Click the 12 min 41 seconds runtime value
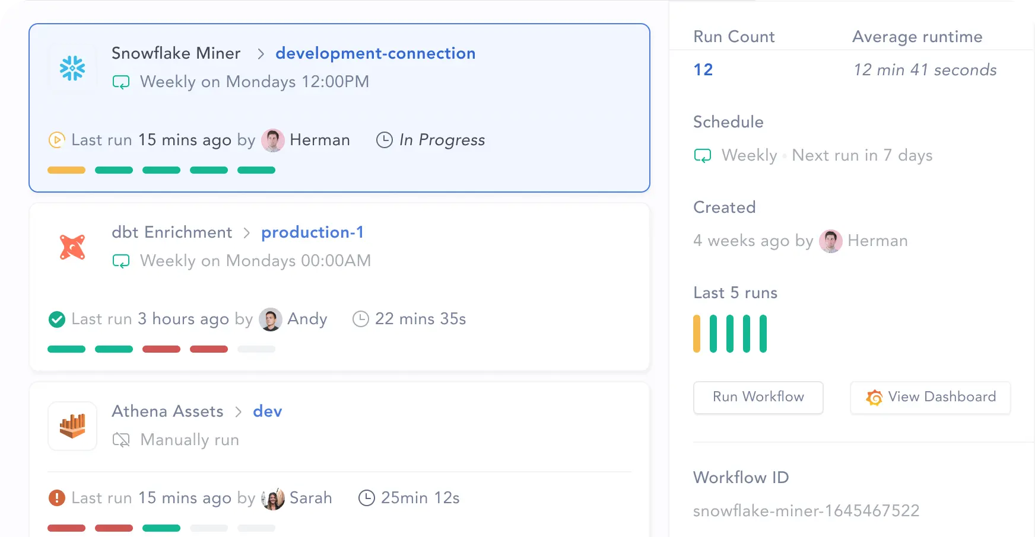This screenshot has width=1035, height=537. coord(925,70)
